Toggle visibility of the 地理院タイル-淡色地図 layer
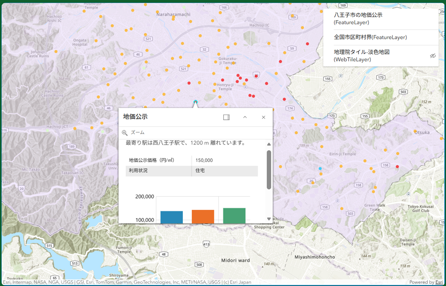The image size is (446, 286). tap(432, 56)
